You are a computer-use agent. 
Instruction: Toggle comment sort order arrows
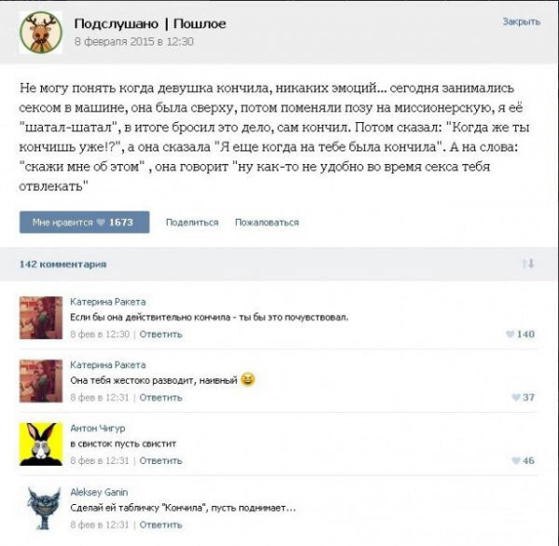coord(528,264)
